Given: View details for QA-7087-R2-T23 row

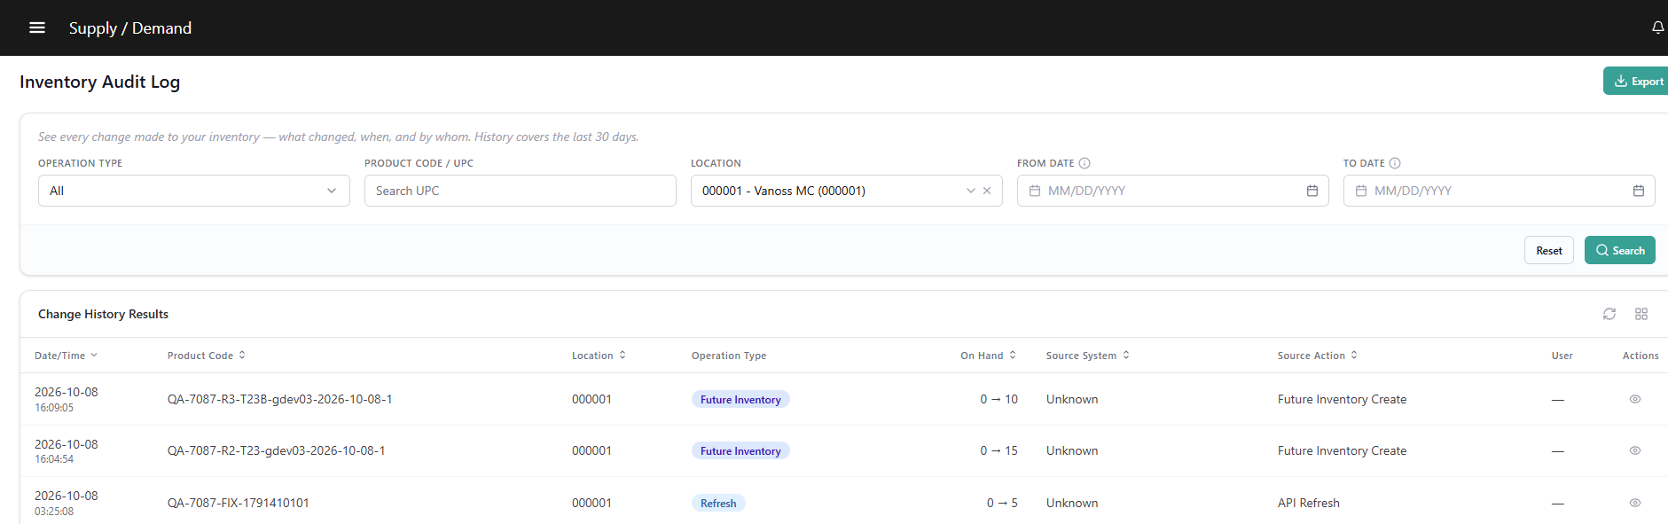Looking at the screenshot, I should pyautogui.click(x=1635, y=450).
